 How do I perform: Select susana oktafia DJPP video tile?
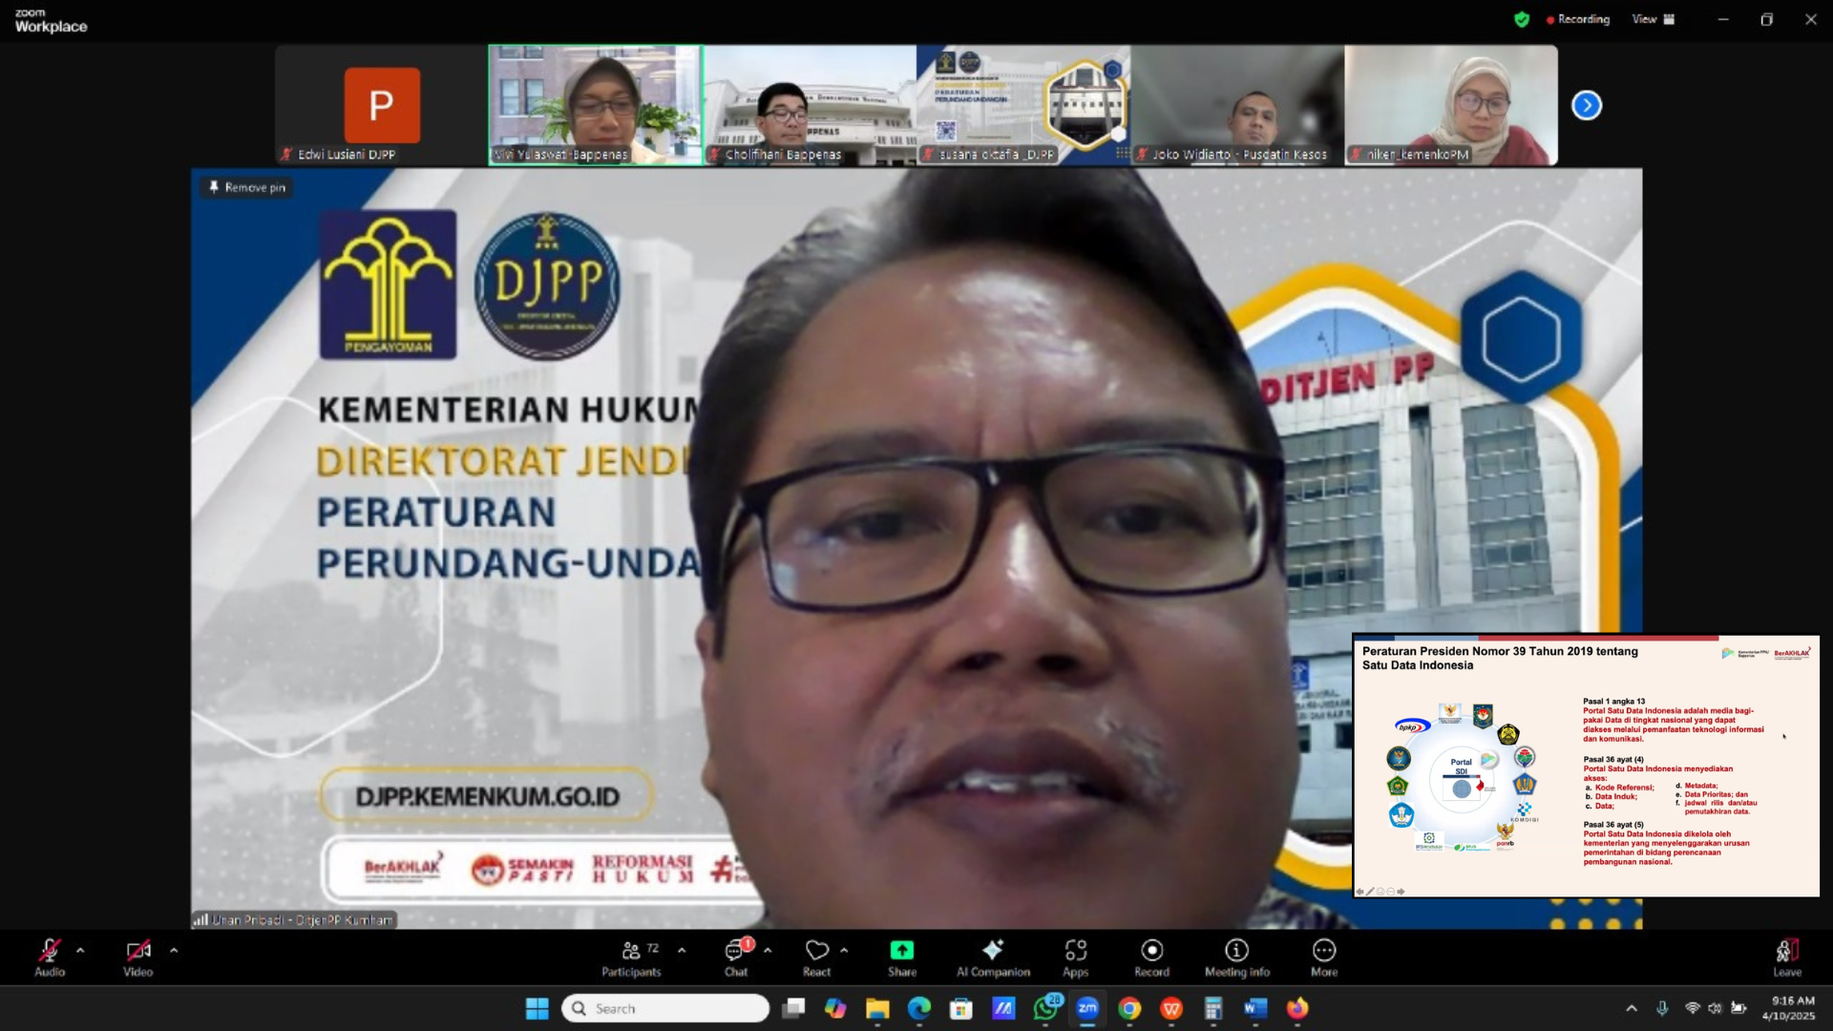[1023, 105]
